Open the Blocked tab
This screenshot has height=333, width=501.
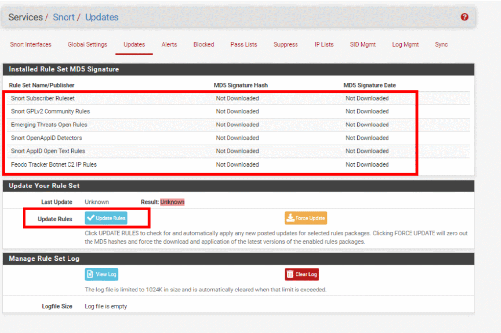pos(204,44)
